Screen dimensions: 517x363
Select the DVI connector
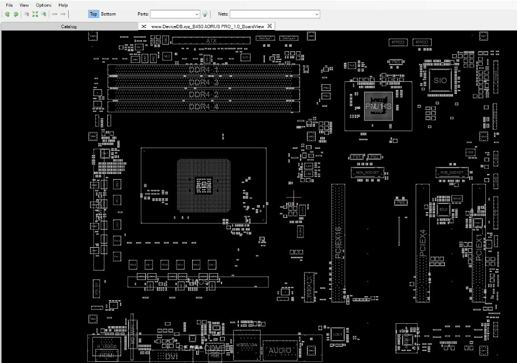click(x=171, y=356)
